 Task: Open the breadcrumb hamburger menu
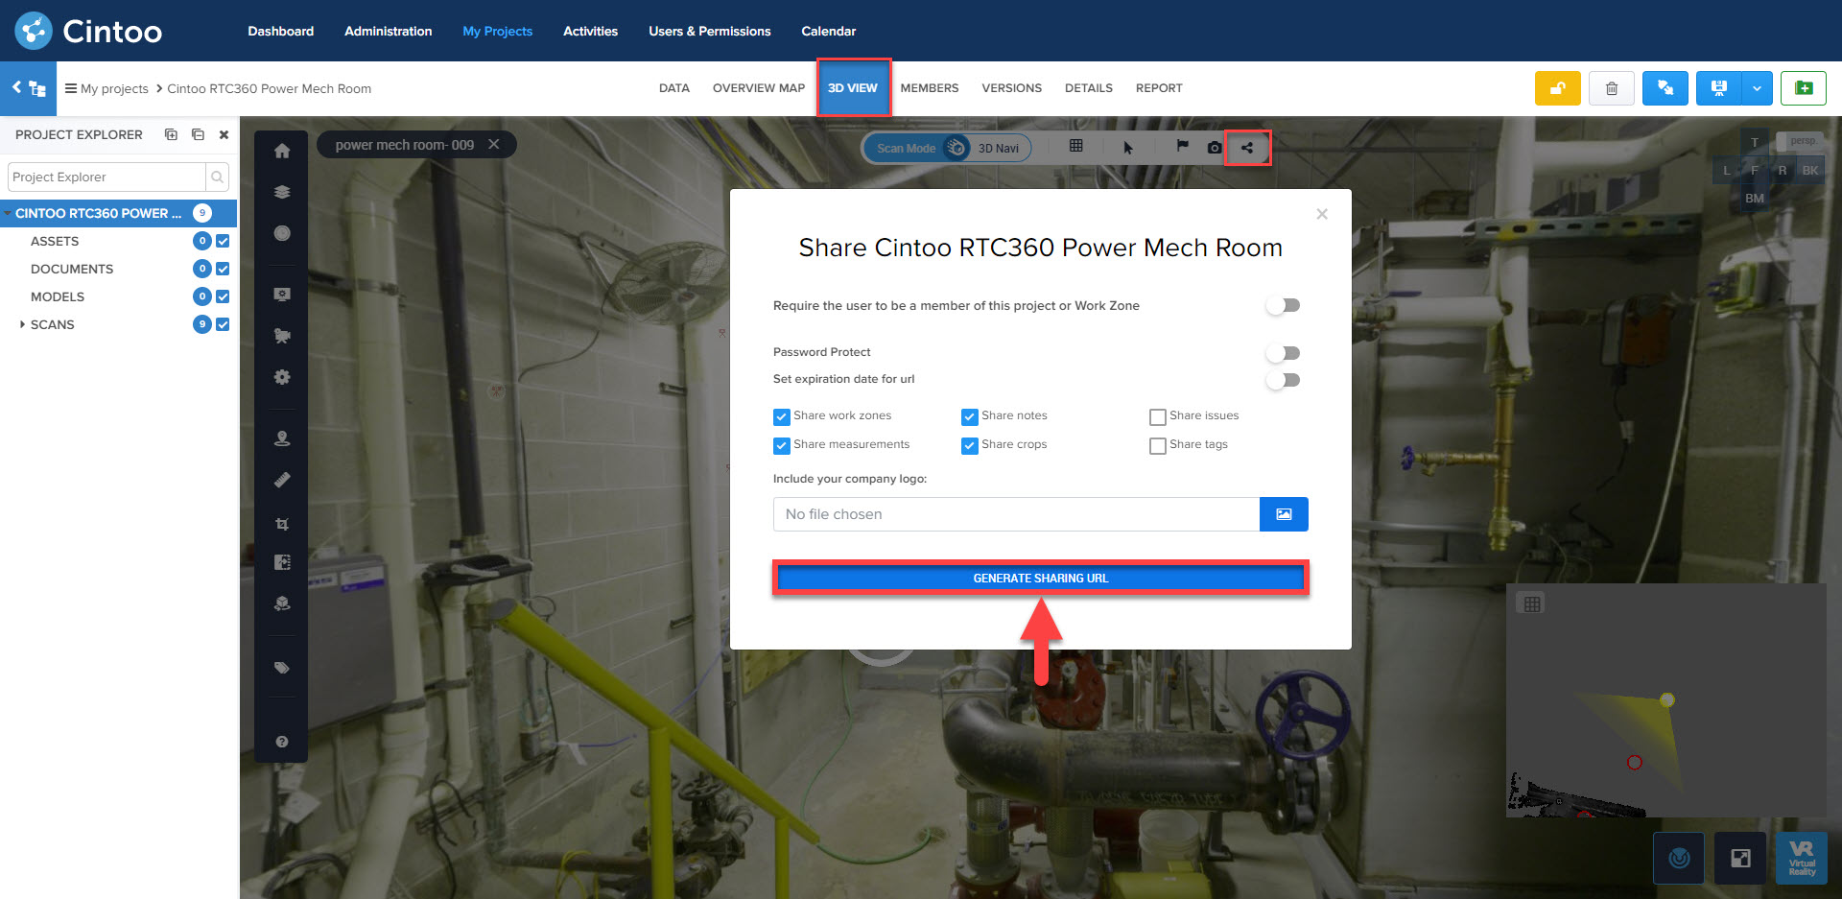70,88
